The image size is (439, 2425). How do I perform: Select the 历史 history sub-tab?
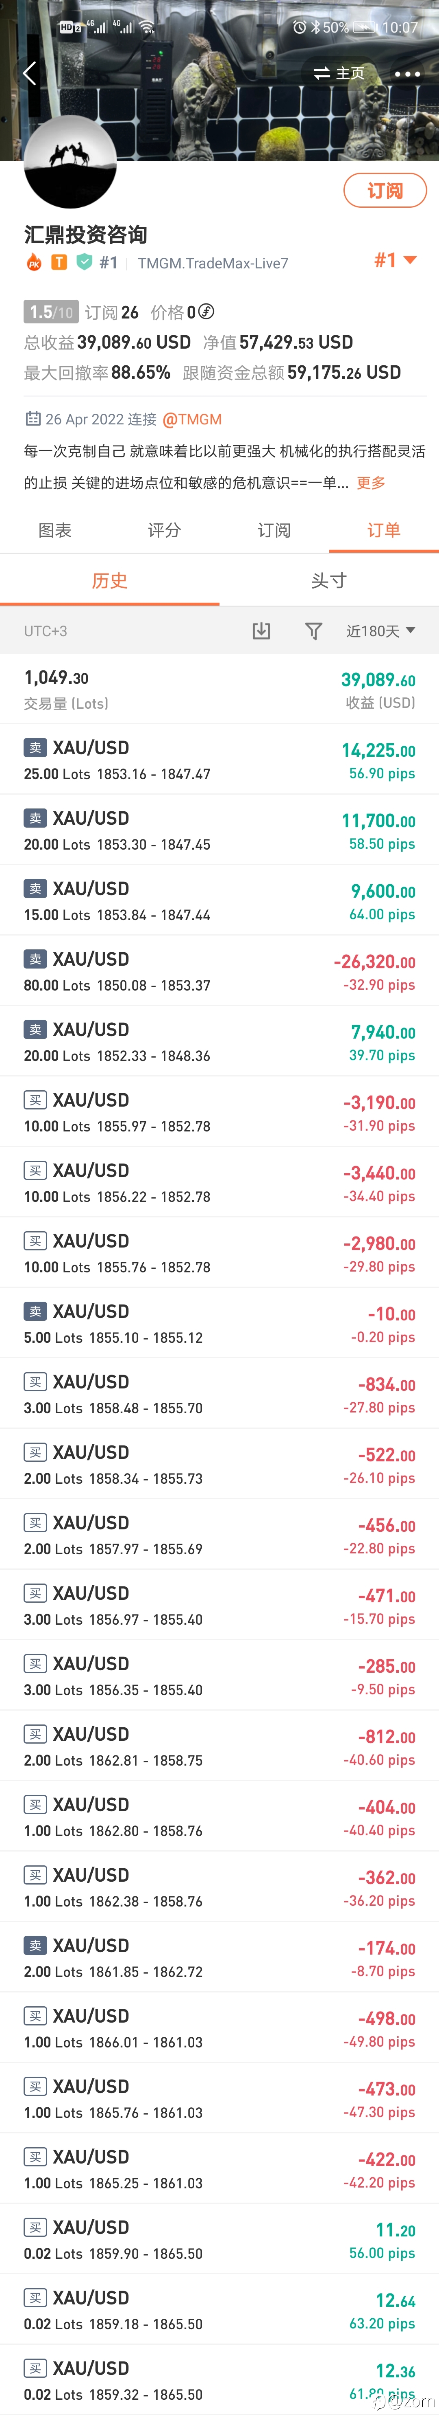click(110, 581)
